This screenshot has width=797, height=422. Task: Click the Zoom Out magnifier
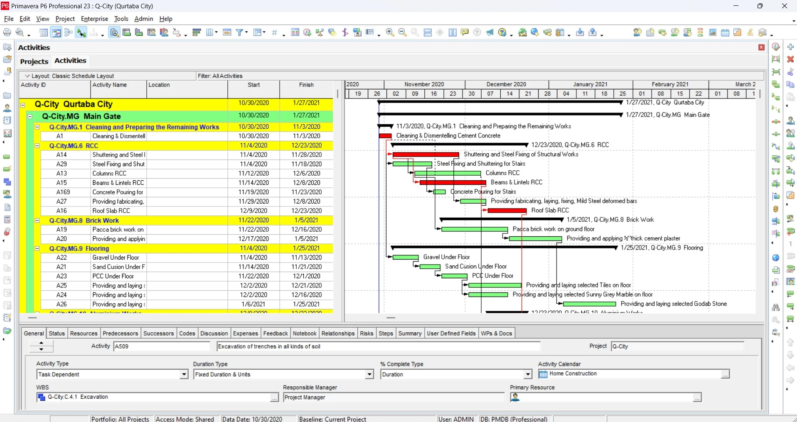(x=402, y=32)
